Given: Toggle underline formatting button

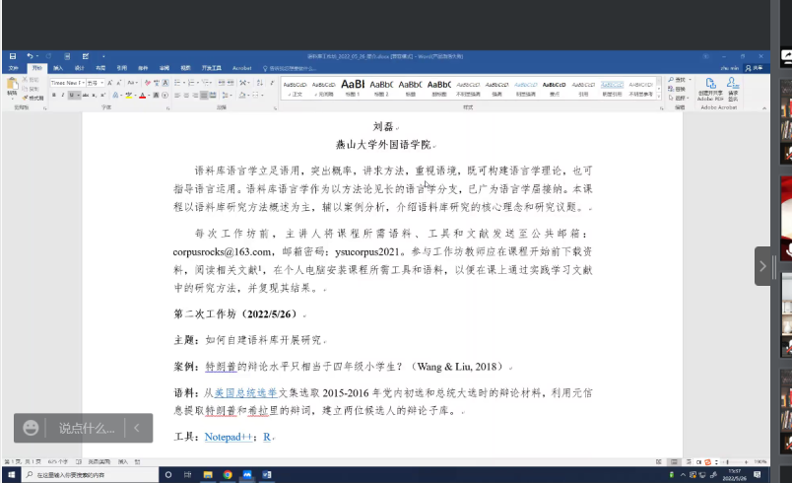Looking at the screenshot, I should point(71,96).
